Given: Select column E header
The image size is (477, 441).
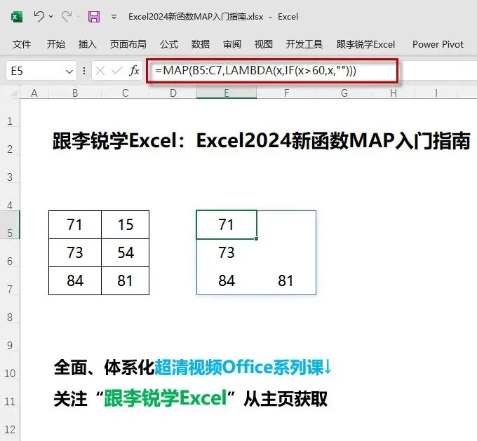Looking at the screenshot, I should 227,93.
